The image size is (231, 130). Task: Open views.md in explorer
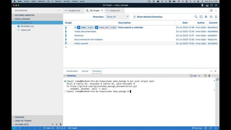(26, 30)
